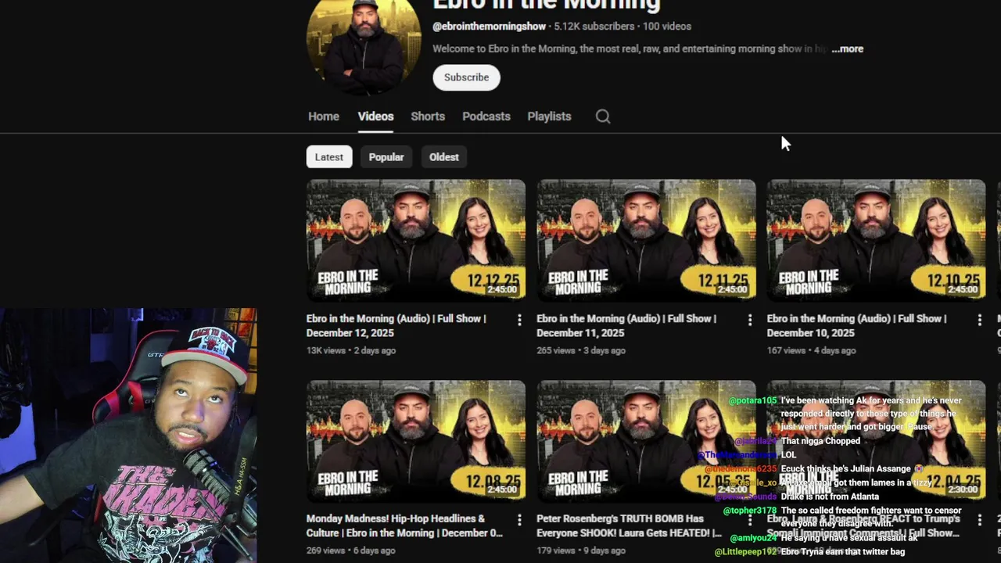
Task: Click '265 views • 3 days ago' metadata
Action: (x=581, y=350)
